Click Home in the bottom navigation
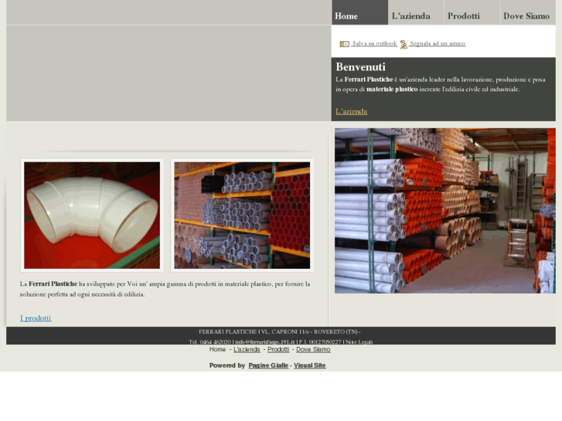Screen dimensions: 562x421 click(217, 349)
